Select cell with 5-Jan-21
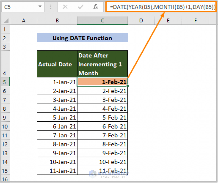 (x=57, y=117)
